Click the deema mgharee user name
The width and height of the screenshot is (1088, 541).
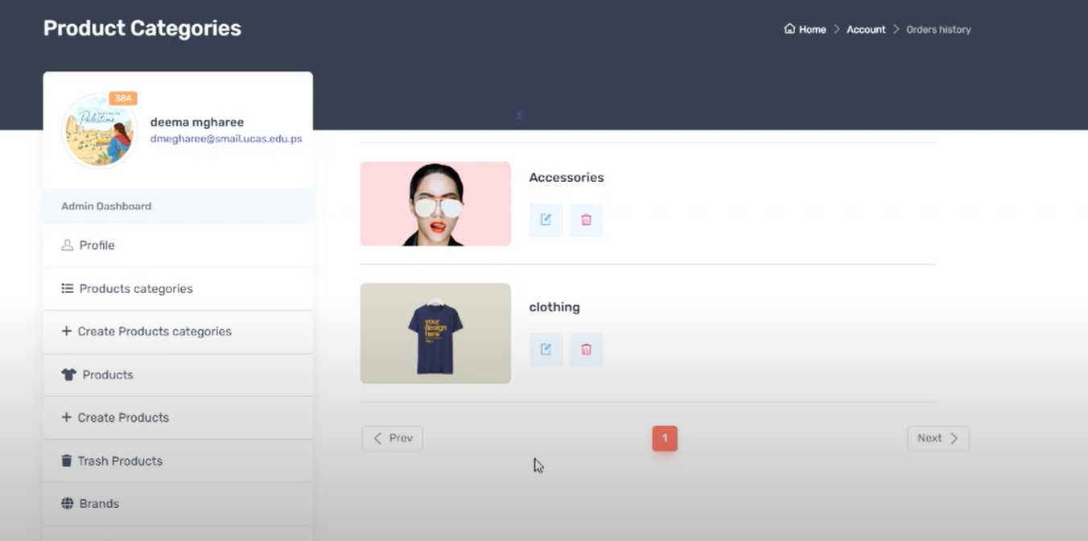coord(197,122)
